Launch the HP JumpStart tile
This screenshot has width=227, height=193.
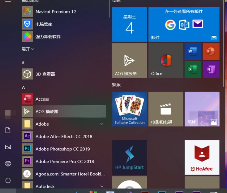[130, 158]
